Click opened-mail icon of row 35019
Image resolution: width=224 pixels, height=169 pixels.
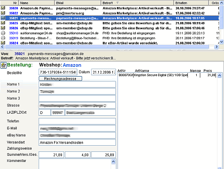point(3,38)
